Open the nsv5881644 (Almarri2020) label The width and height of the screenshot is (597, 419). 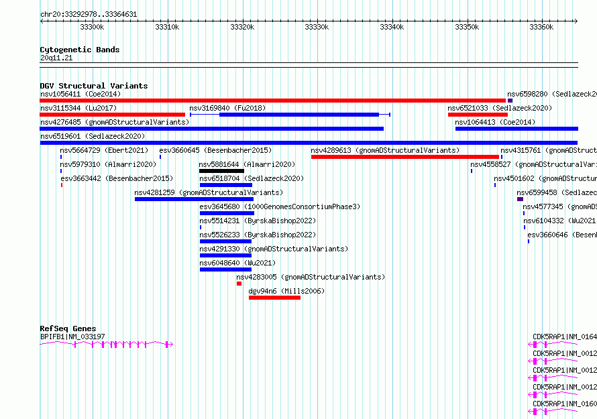247,164
